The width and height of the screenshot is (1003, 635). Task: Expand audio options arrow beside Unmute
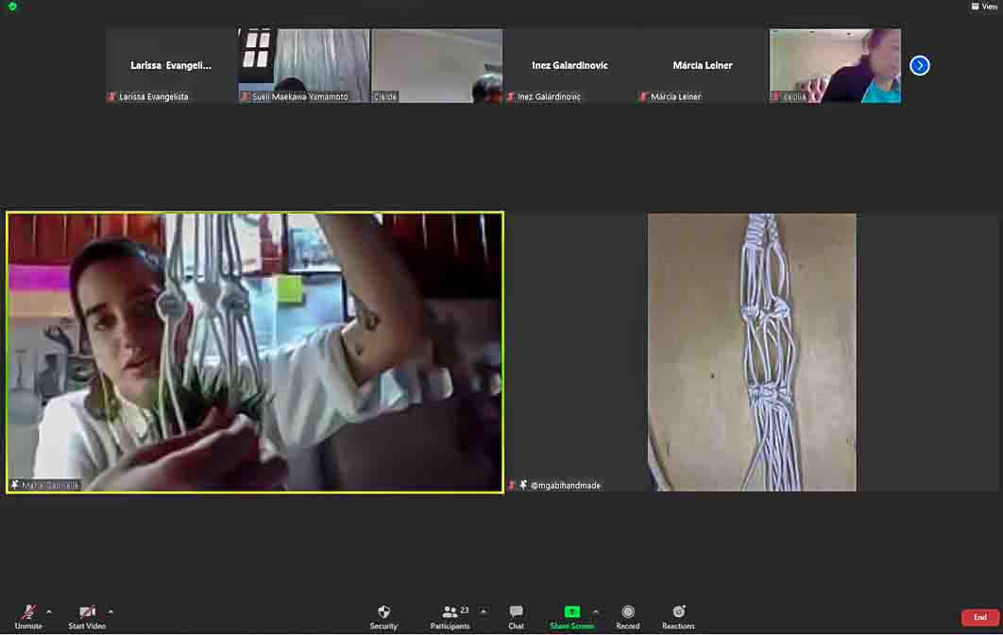pyautogui.click(x=49, y=611)
